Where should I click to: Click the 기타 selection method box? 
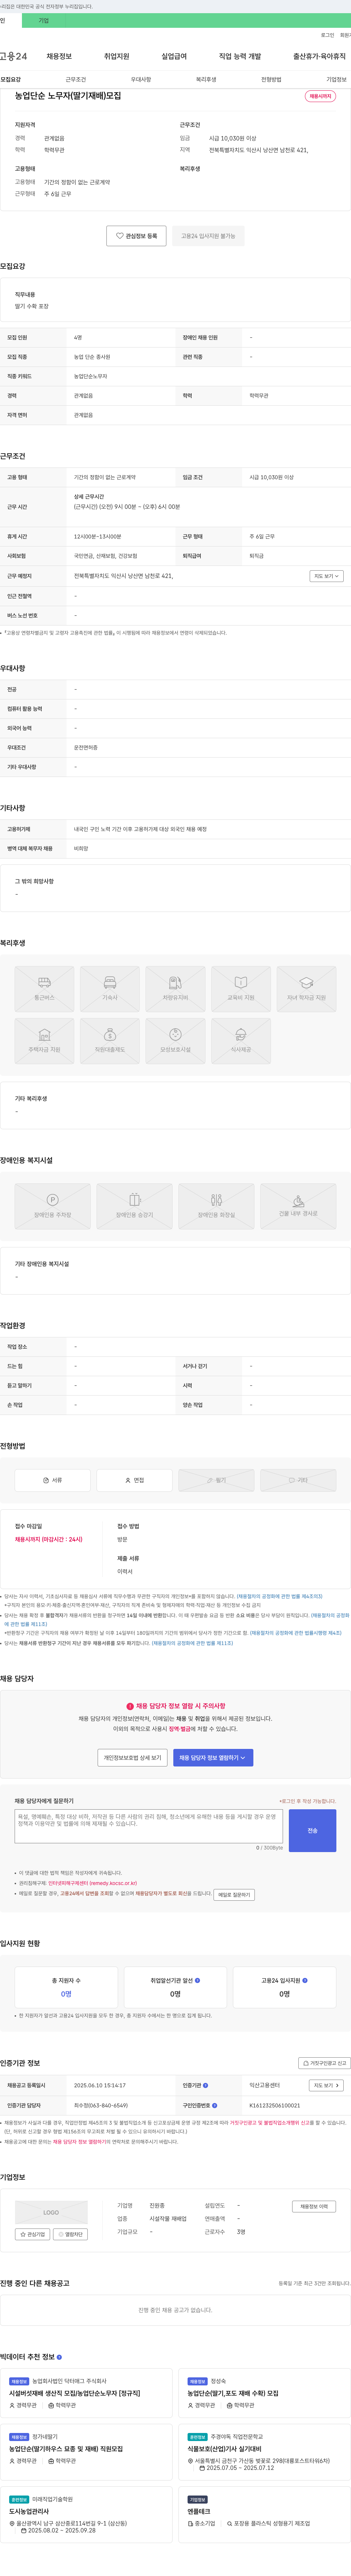[x=298, y=1480]
